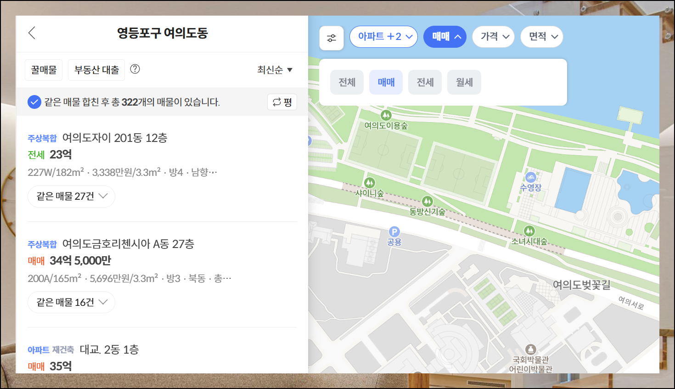The height and width of the screenshot is (389, 675).
Task: Select the 매매 option in the panel
Action: [x=386, y=82]
